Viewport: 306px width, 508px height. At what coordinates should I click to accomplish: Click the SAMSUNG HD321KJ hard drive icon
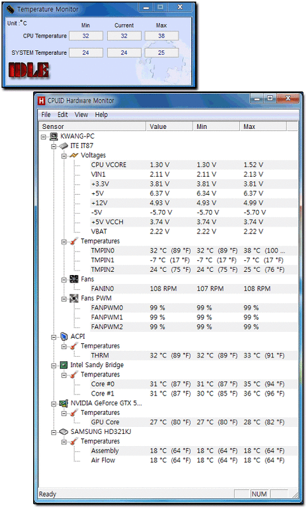point(64,432)
